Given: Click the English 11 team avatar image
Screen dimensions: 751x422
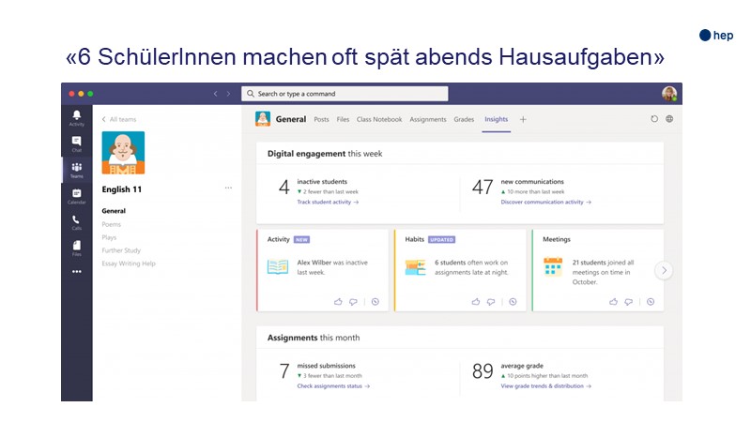Looking at the screenshot, I should [123, 153].
